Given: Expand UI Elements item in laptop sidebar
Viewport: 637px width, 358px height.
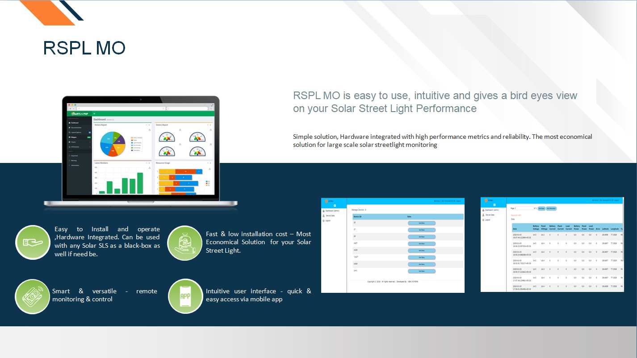Looking at the screenshot, I should click(x=79, y=147).
